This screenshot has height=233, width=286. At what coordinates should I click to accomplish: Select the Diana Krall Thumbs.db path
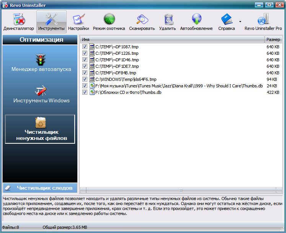(x=179, y=86)
